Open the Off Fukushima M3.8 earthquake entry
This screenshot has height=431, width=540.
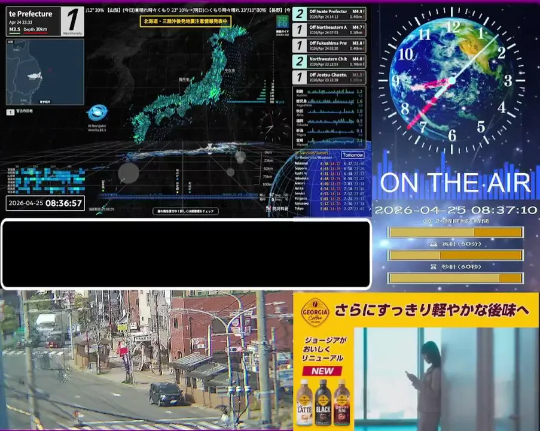pos(329,46)
